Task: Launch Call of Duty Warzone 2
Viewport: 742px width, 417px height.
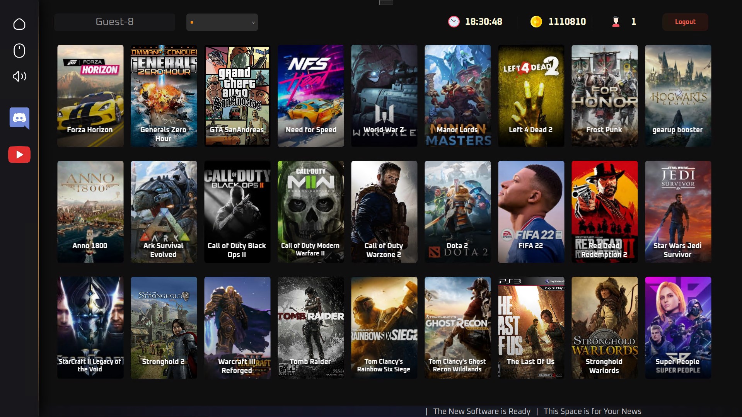Action: point(384,212)
